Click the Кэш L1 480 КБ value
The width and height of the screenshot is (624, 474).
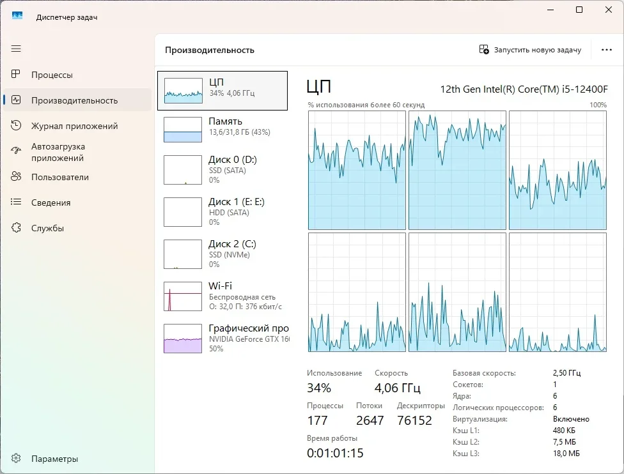[564, 431]
